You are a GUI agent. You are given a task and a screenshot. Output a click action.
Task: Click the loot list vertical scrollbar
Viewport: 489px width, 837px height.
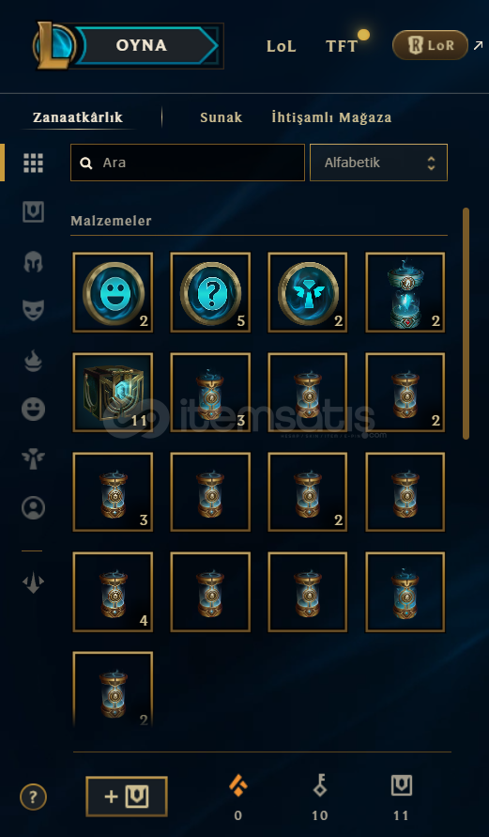click(x=466, y=323)
